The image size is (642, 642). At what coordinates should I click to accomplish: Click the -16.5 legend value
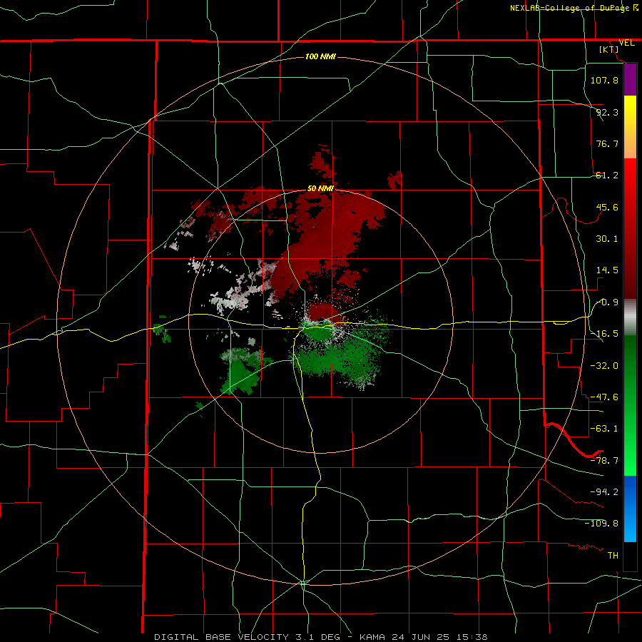(604, 334)
